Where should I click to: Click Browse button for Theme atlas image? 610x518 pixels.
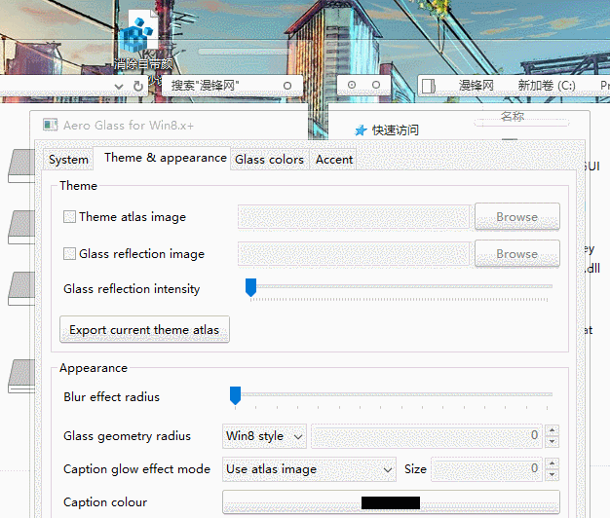click(516, 217)
